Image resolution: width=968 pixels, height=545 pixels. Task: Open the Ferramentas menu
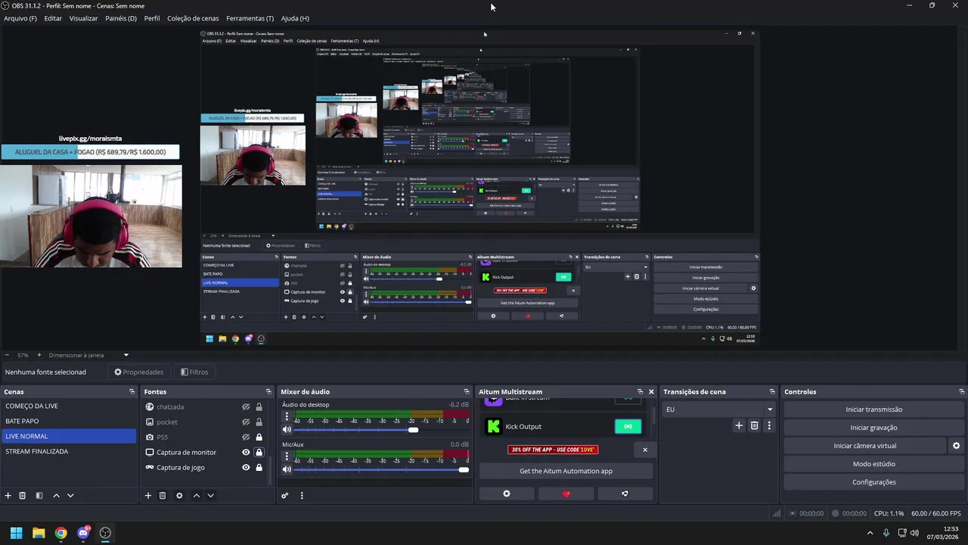[250, 18]
